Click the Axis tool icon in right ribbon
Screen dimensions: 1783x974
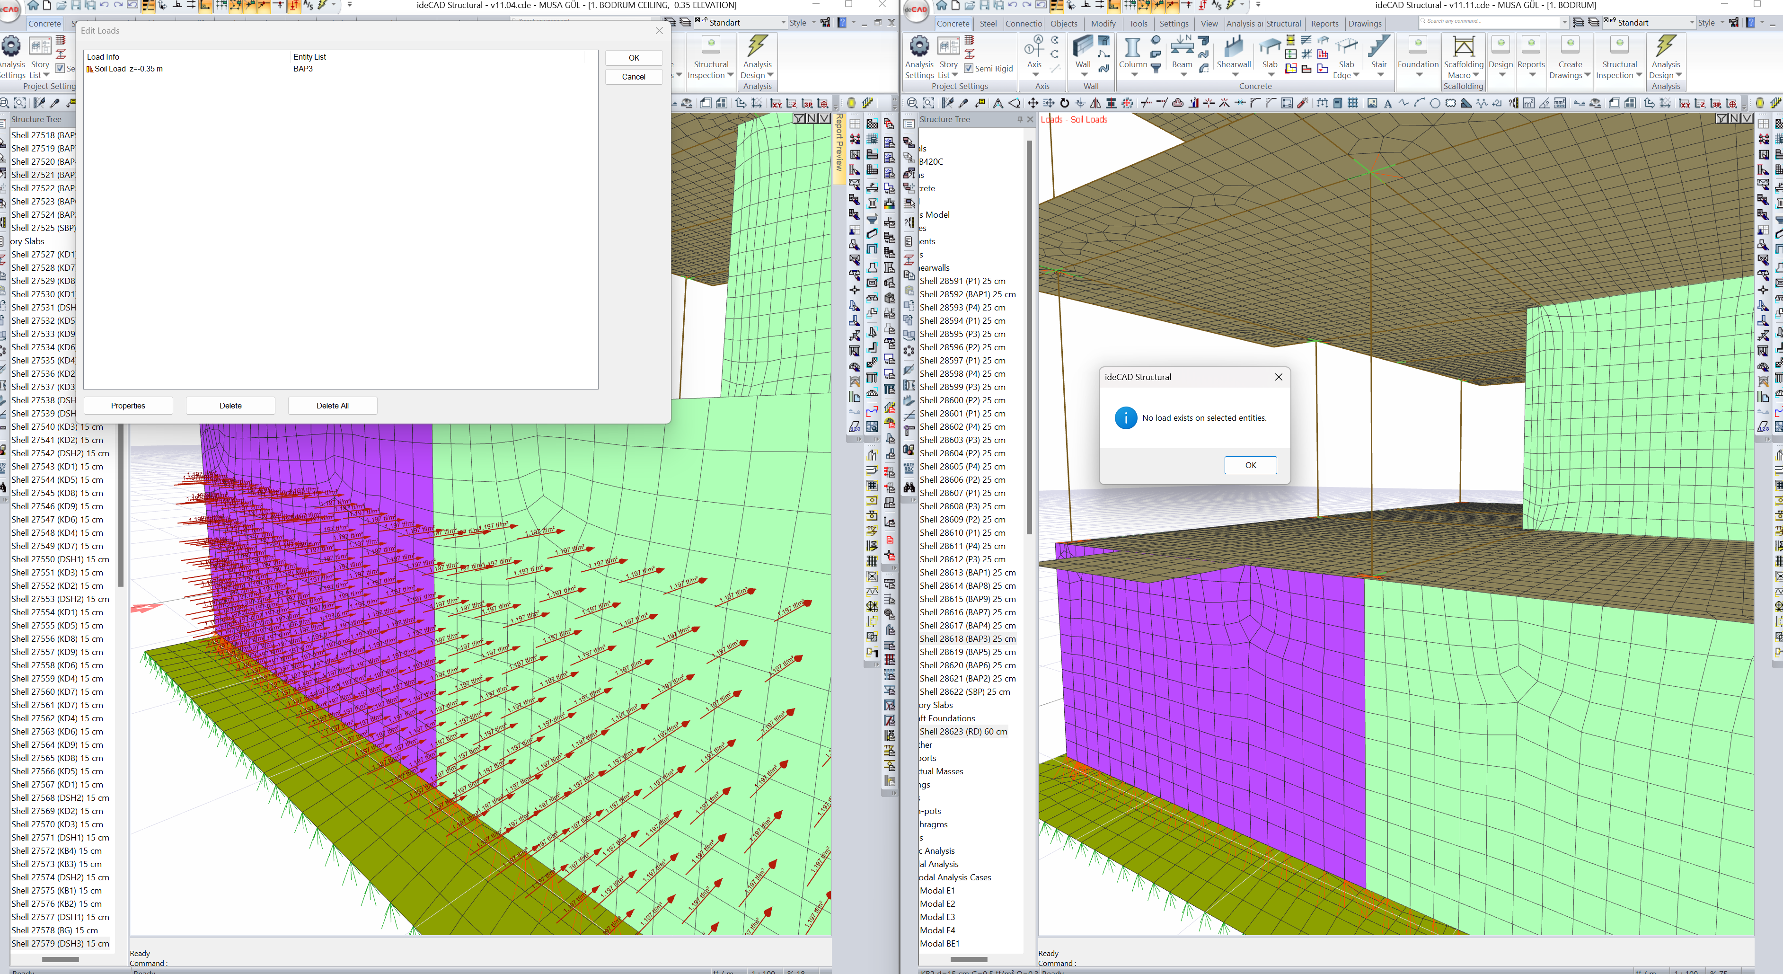click(x=1034, y=47)
